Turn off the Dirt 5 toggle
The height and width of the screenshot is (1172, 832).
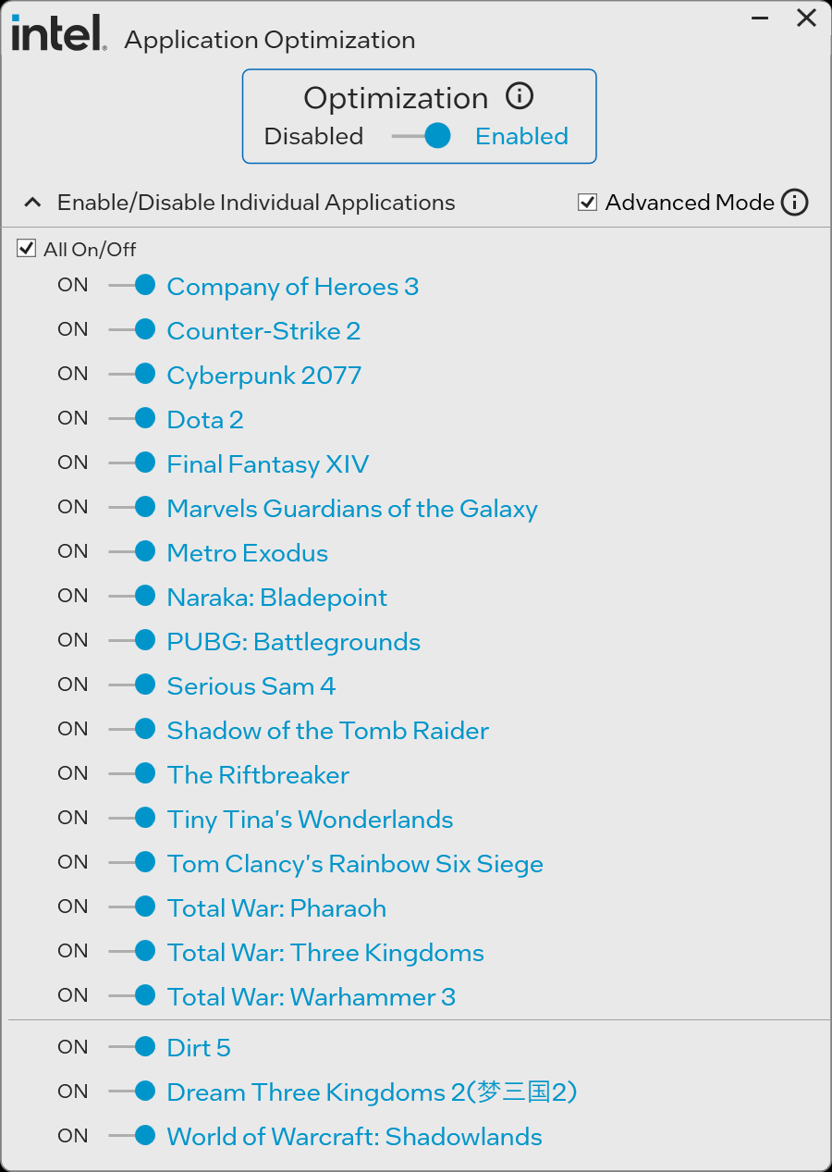[x=132, y=1047]
